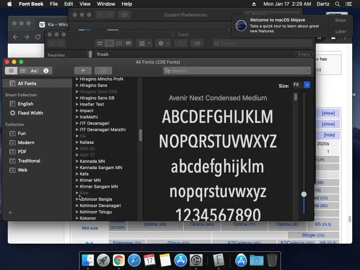This screenshot has height=270, width=360.
Task: Open Notification Center from the menu bar
Action: point(348,4)
